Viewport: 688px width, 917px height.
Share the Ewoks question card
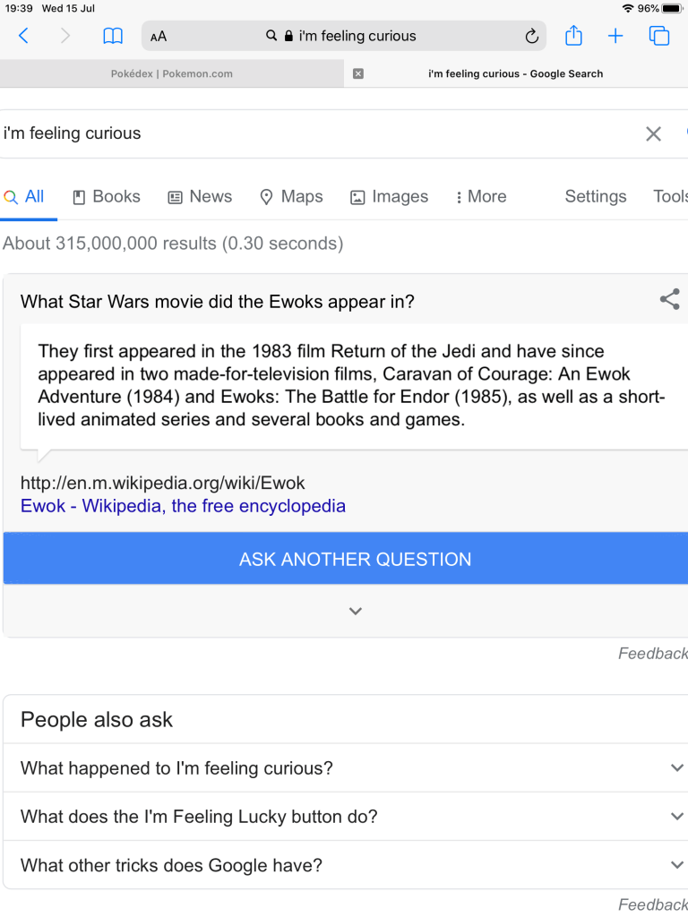tap(669, 300)
